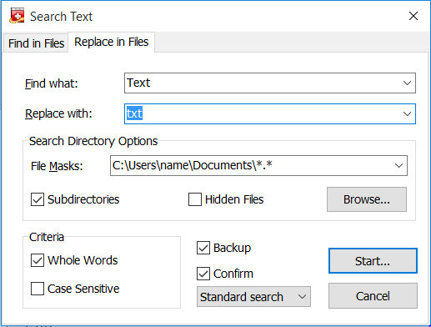Click the Browse... button
The image size is (431, 327).
coord(367,199)
